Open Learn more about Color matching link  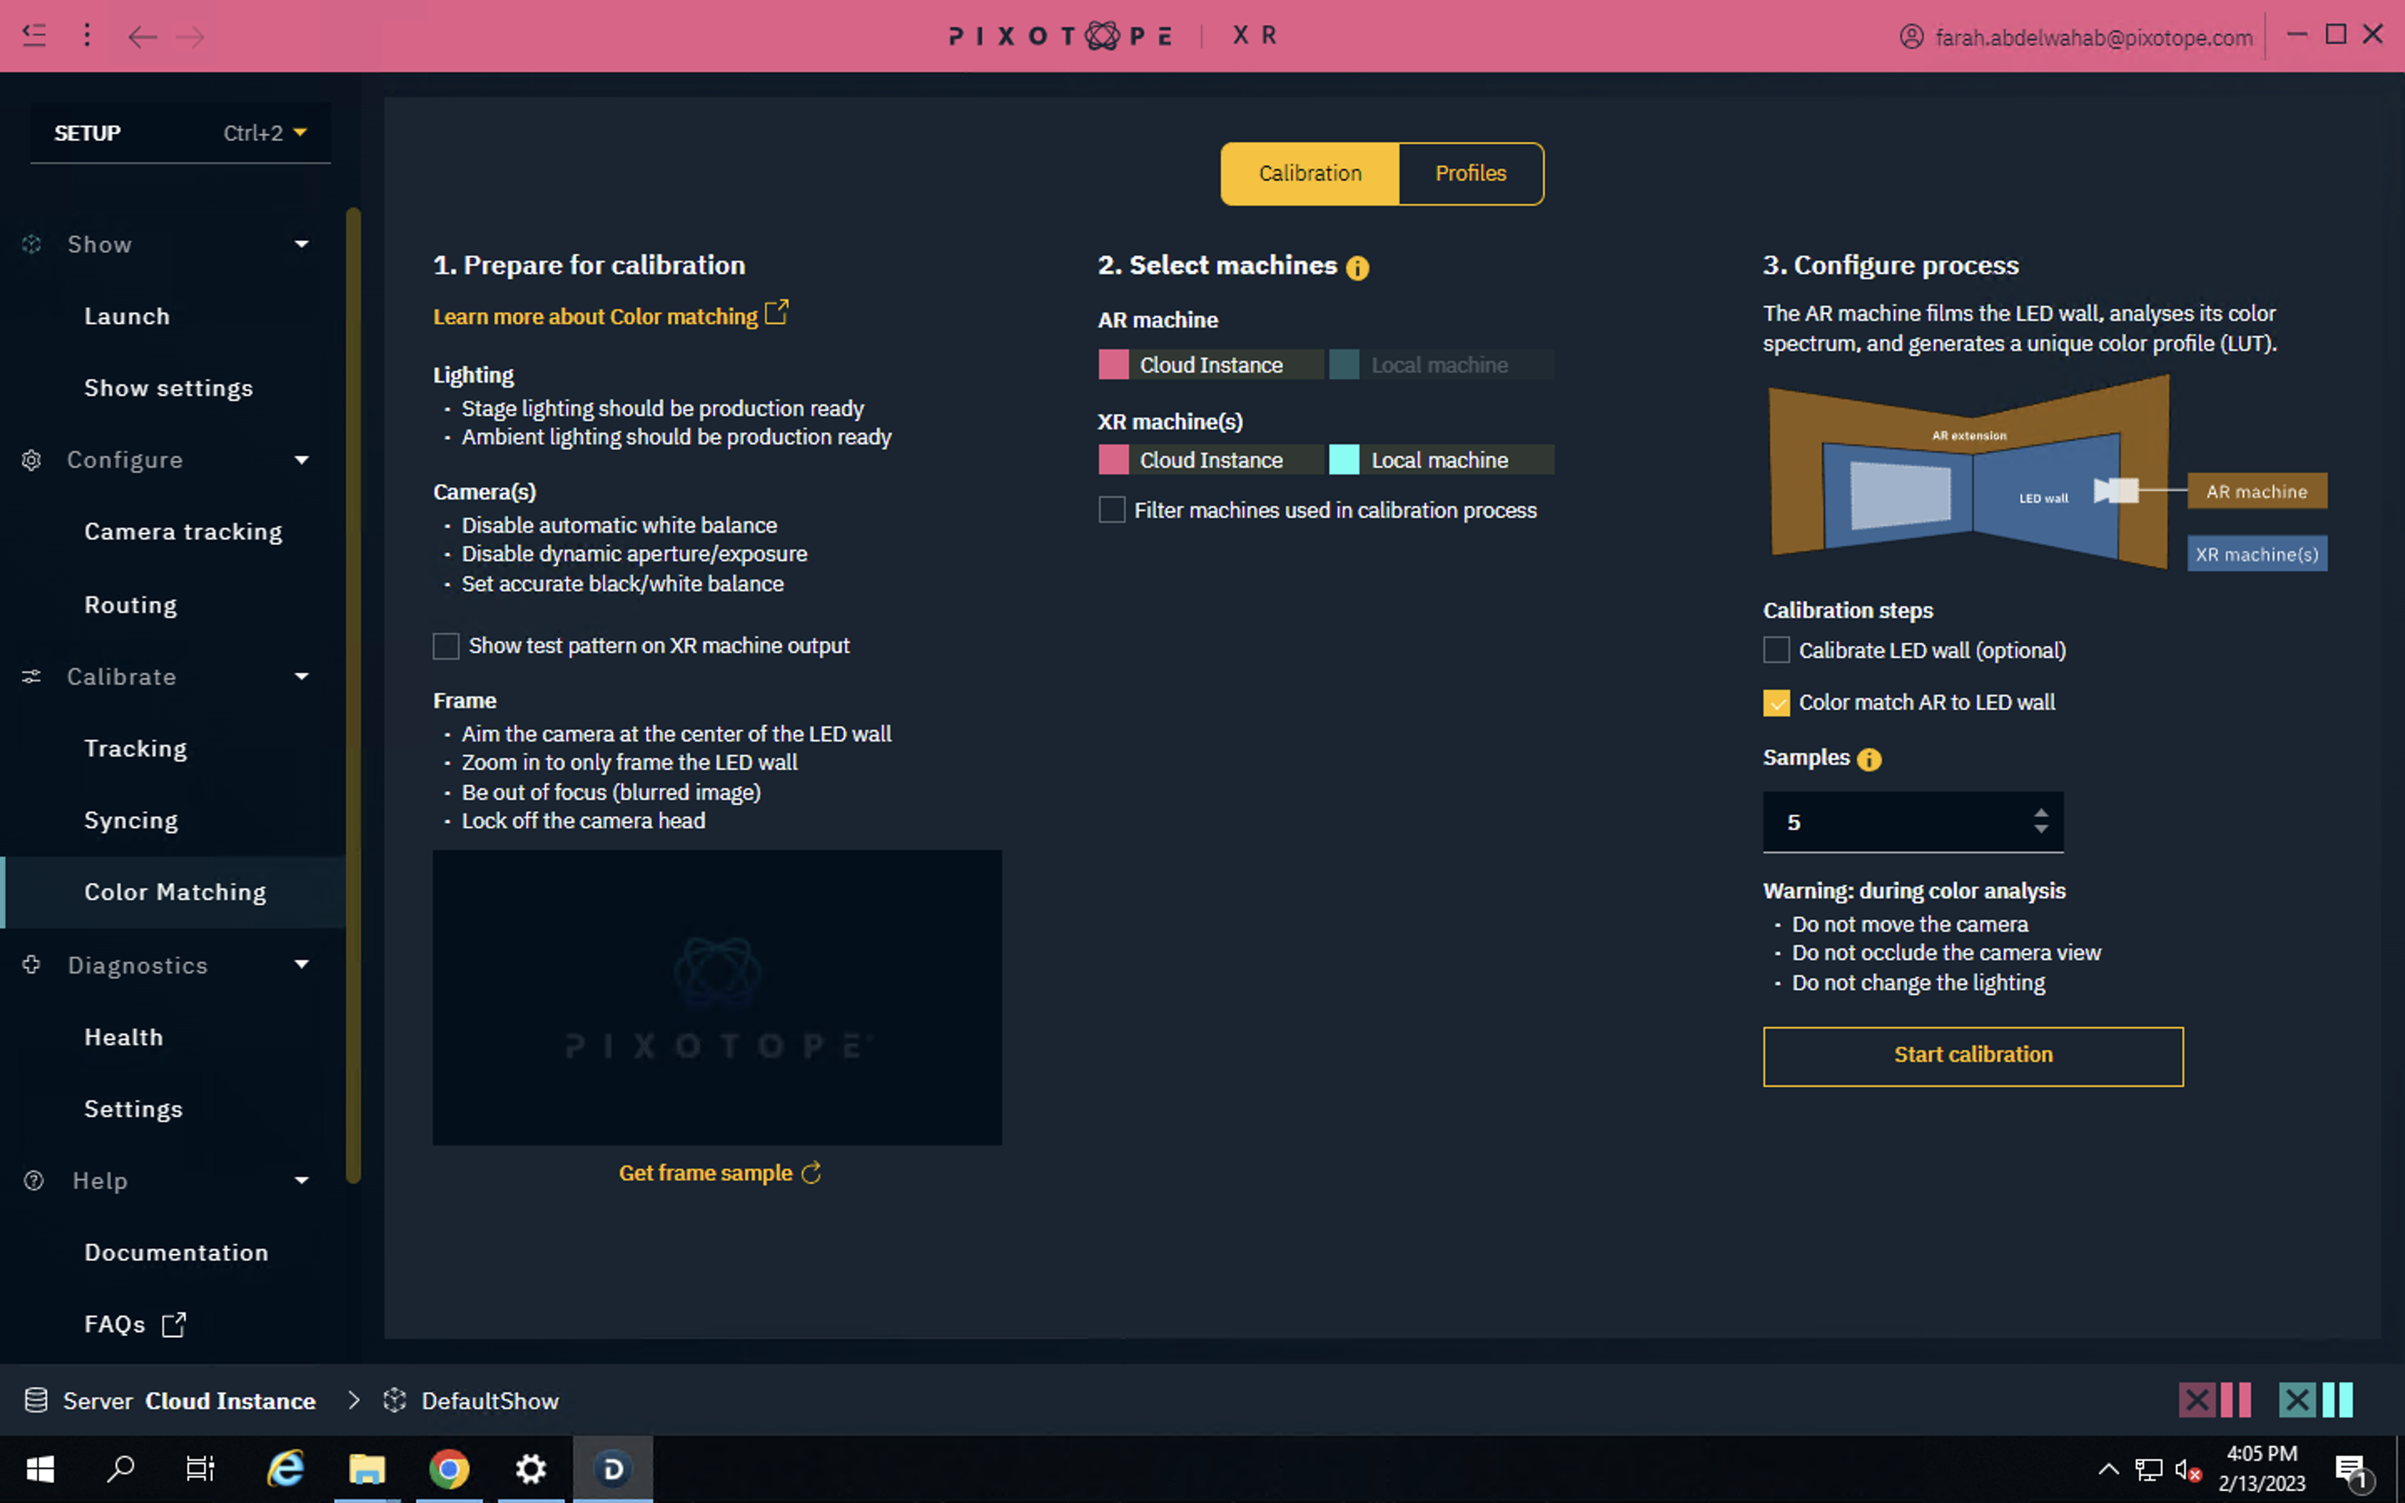coord(595,316)
